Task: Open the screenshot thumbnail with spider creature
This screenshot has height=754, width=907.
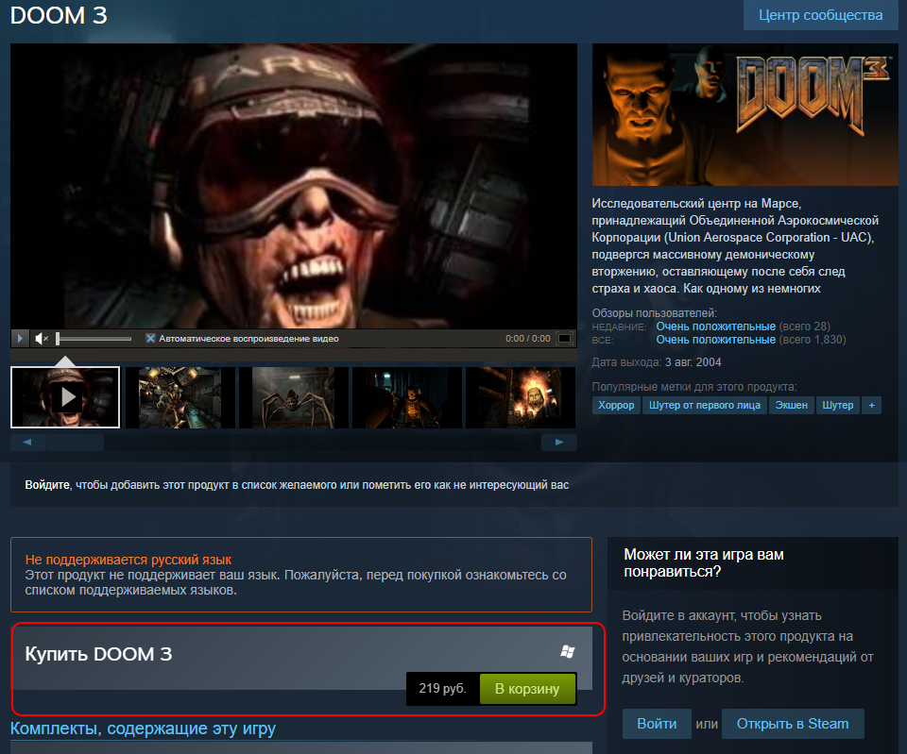Action: pos(294,397)
